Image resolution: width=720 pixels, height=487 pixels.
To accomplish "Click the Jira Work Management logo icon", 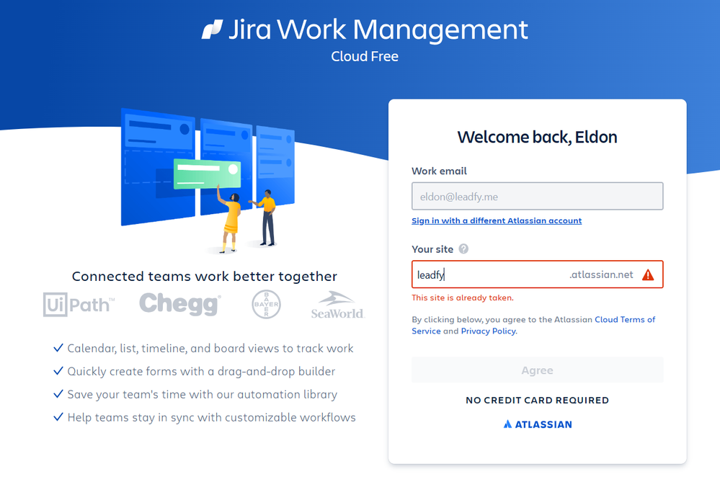I will 212,30.
